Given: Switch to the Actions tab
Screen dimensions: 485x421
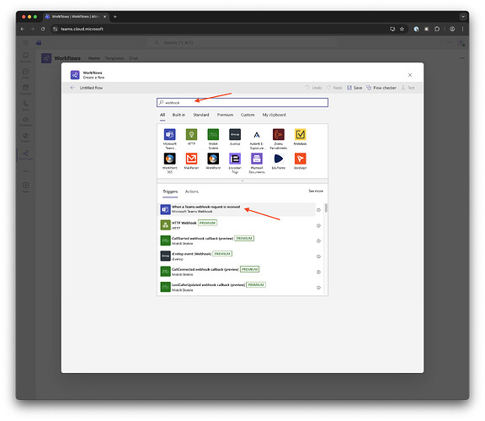Looking at the screenshot, I should 192,192.
